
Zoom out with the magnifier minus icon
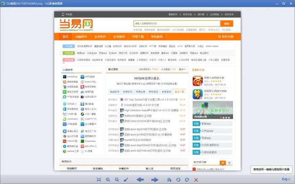coord(117,180)
